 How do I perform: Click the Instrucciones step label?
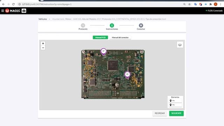(x=112, y=29)
